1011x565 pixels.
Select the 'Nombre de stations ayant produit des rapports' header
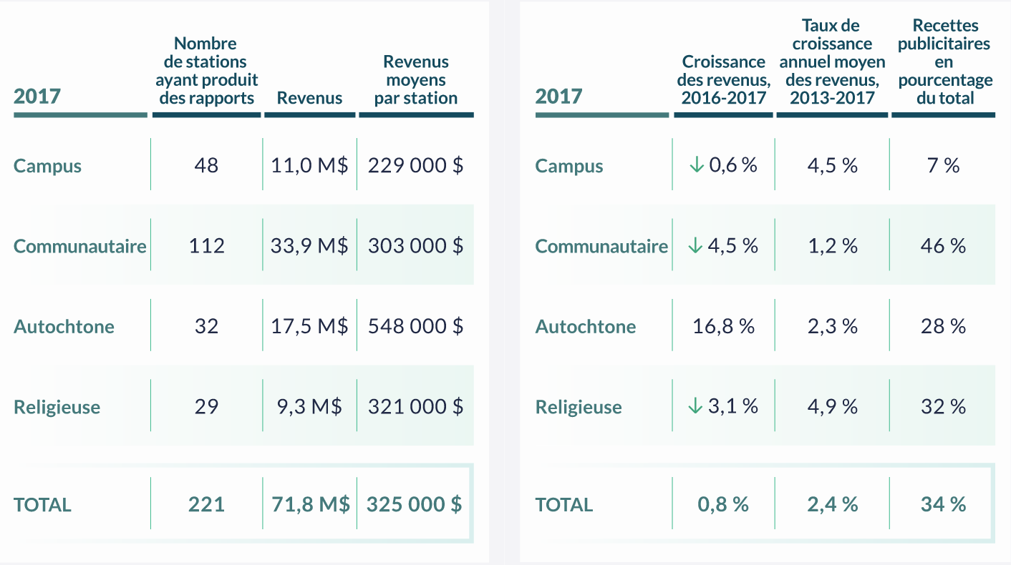(206, 72)
